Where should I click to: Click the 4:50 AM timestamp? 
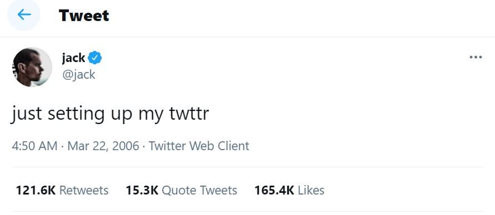click(x=34, y=146)
